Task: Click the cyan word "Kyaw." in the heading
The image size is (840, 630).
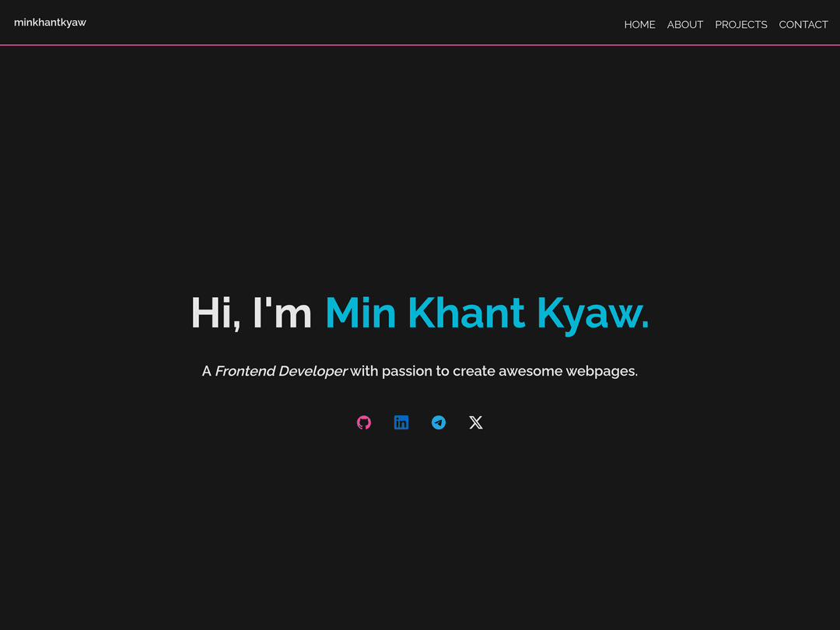Action: (593, 315)
